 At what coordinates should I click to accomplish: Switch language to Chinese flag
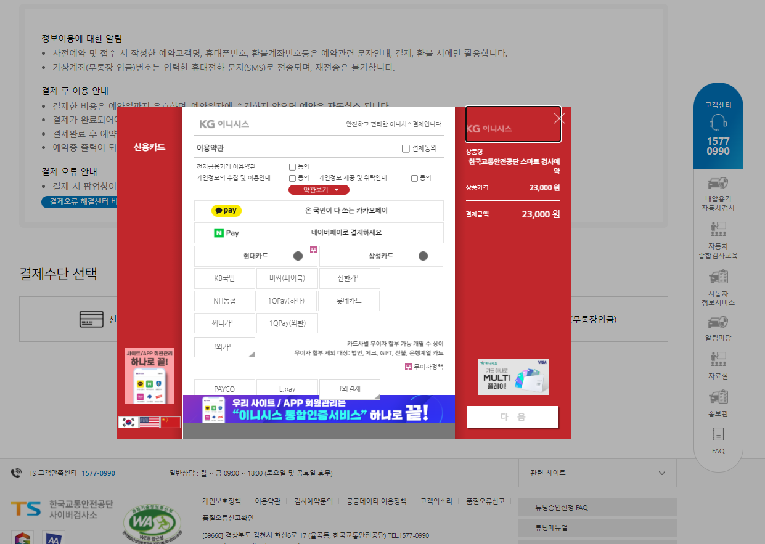pyautogui.click(x=170, y=422)
